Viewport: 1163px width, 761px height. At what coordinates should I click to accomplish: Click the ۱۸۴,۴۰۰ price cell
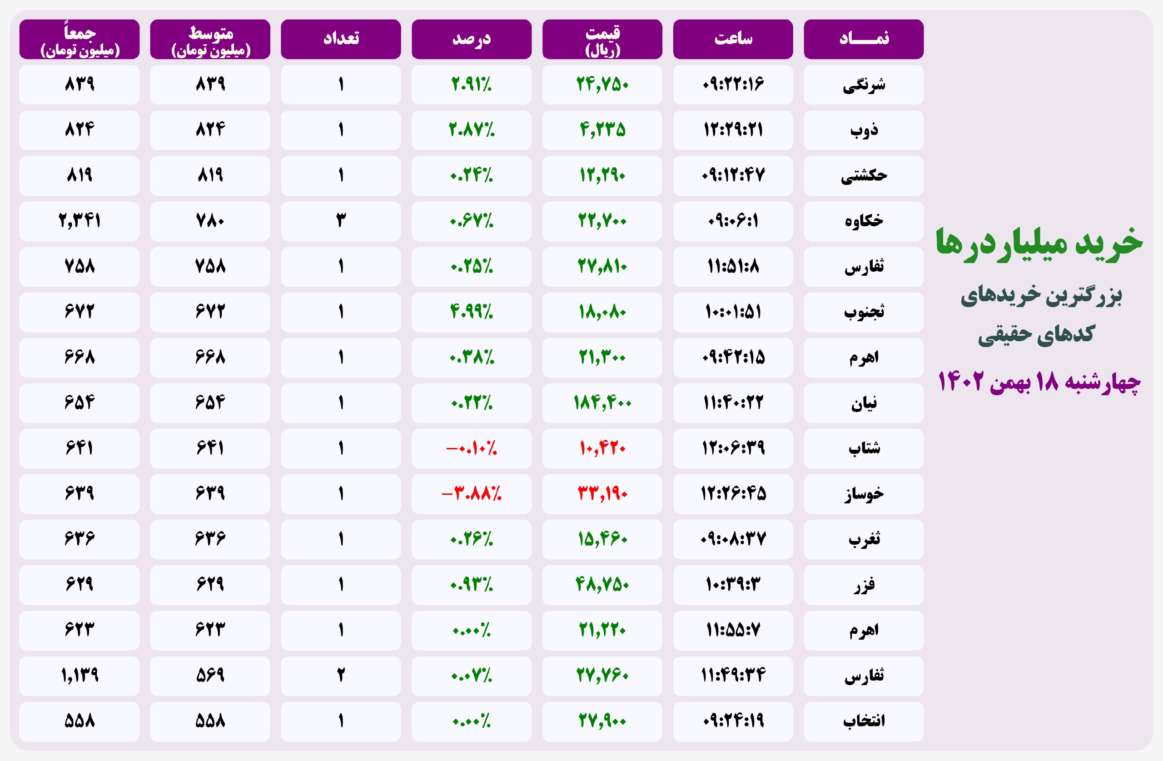pyautogui.click(x=602, y=403)
